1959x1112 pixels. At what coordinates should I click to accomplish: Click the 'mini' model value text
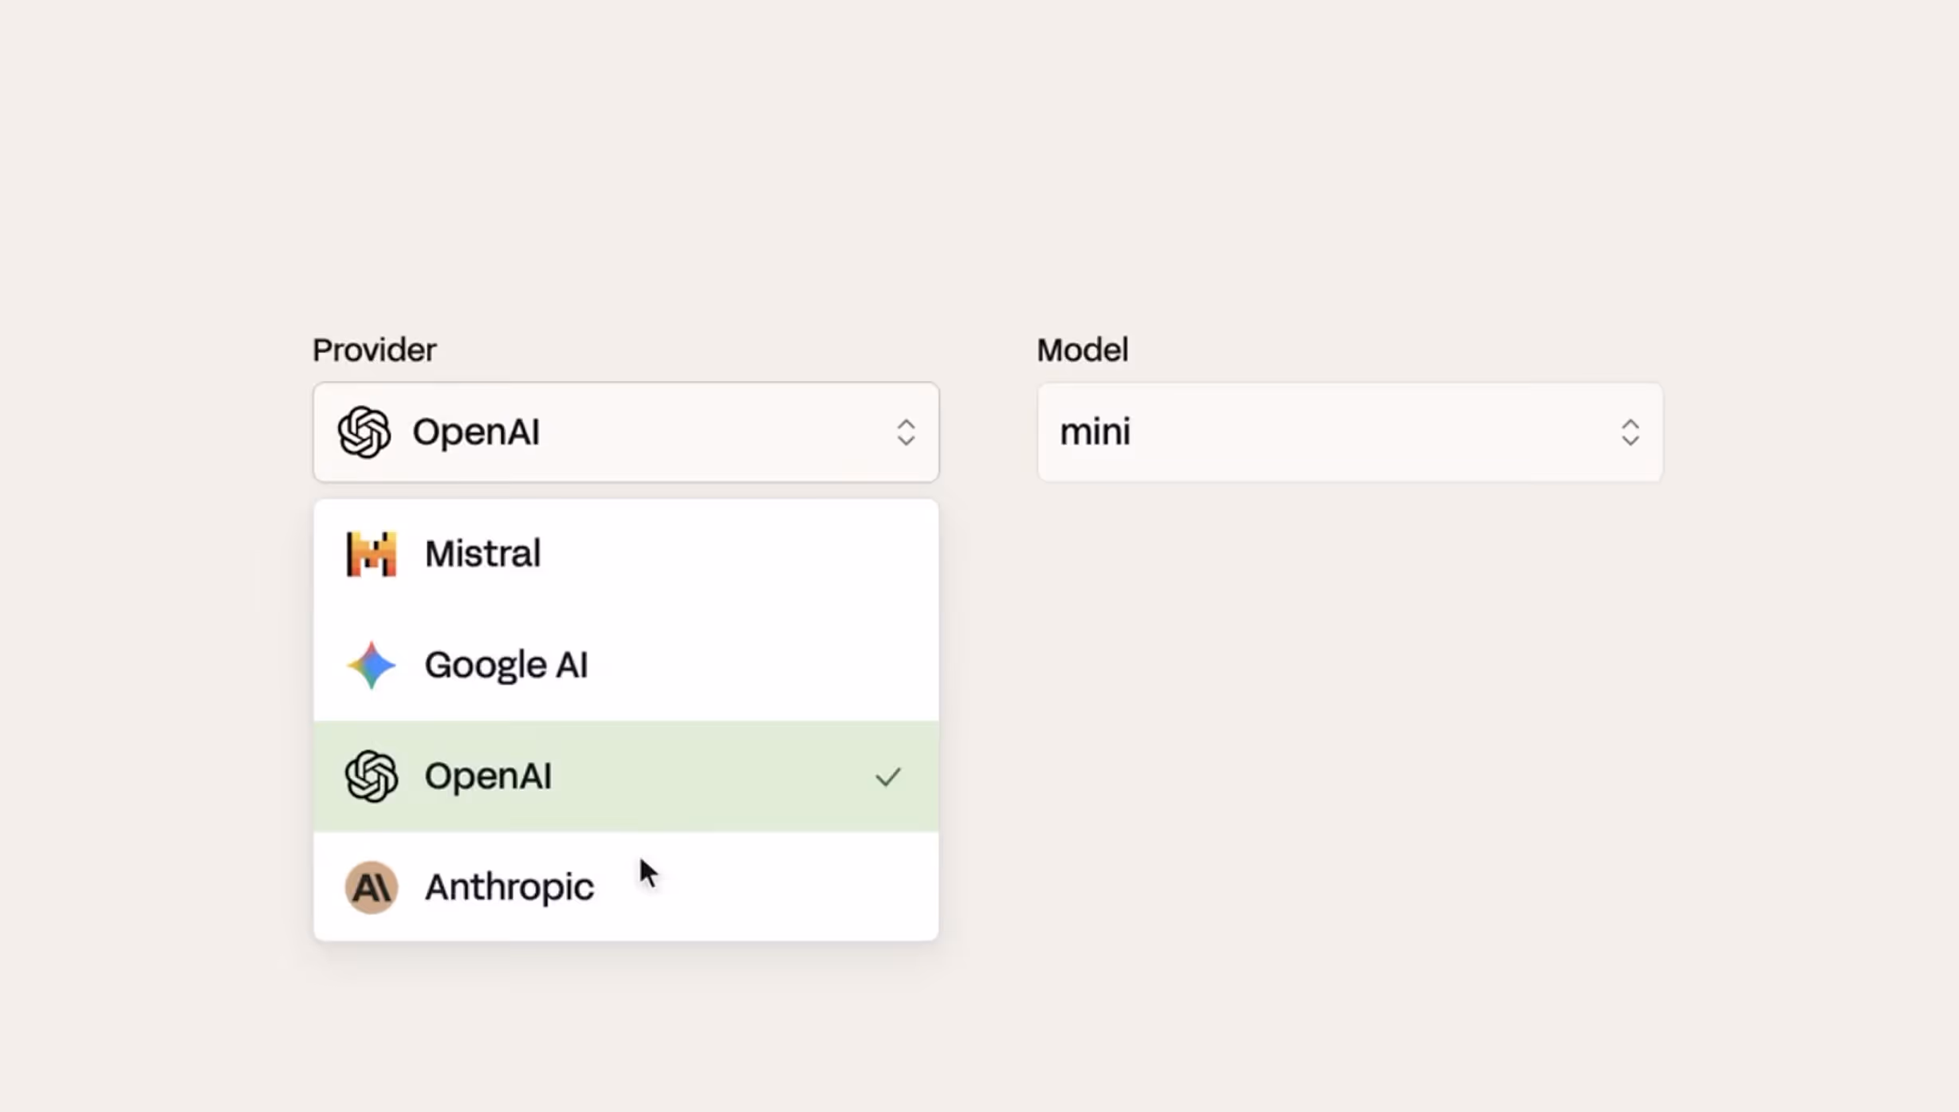[x=1095, y=432]
